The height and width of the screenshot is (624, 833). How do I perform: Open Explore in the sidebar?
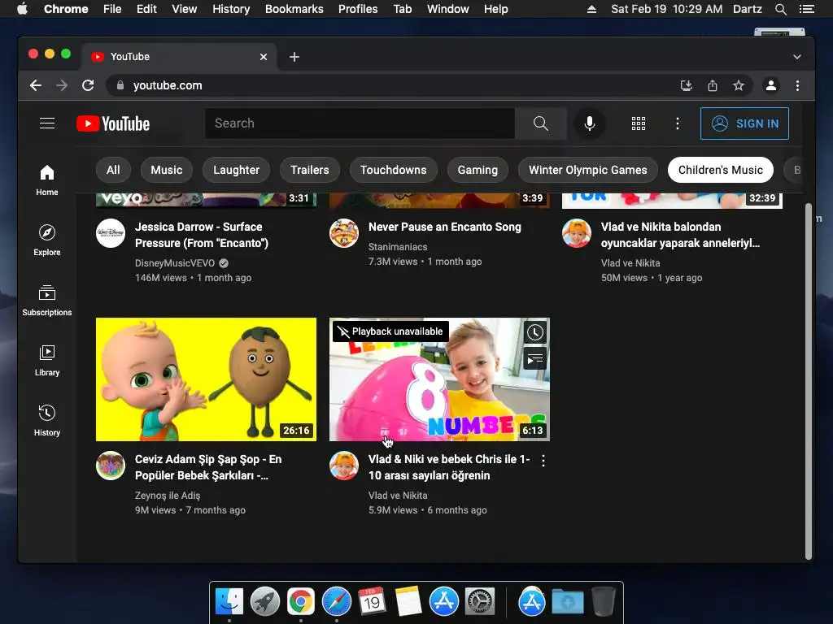[46, 240]
